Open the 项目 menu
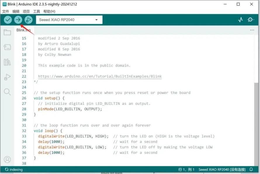The width and height of the screenshot is (260, 174). (x=26, y=11)
